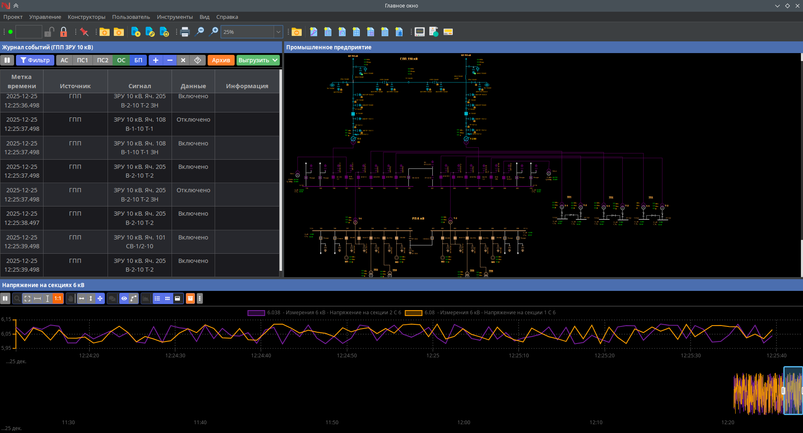The height and width of the screenshot is (433, 803).
Task: Open the Конструкторы menu
Action: (x=86, y=17)
